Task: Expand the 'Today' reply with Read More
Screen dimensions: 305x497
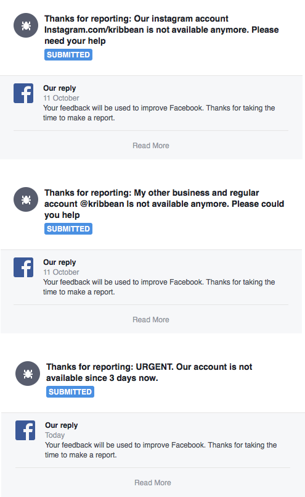Action: [153, 482]
